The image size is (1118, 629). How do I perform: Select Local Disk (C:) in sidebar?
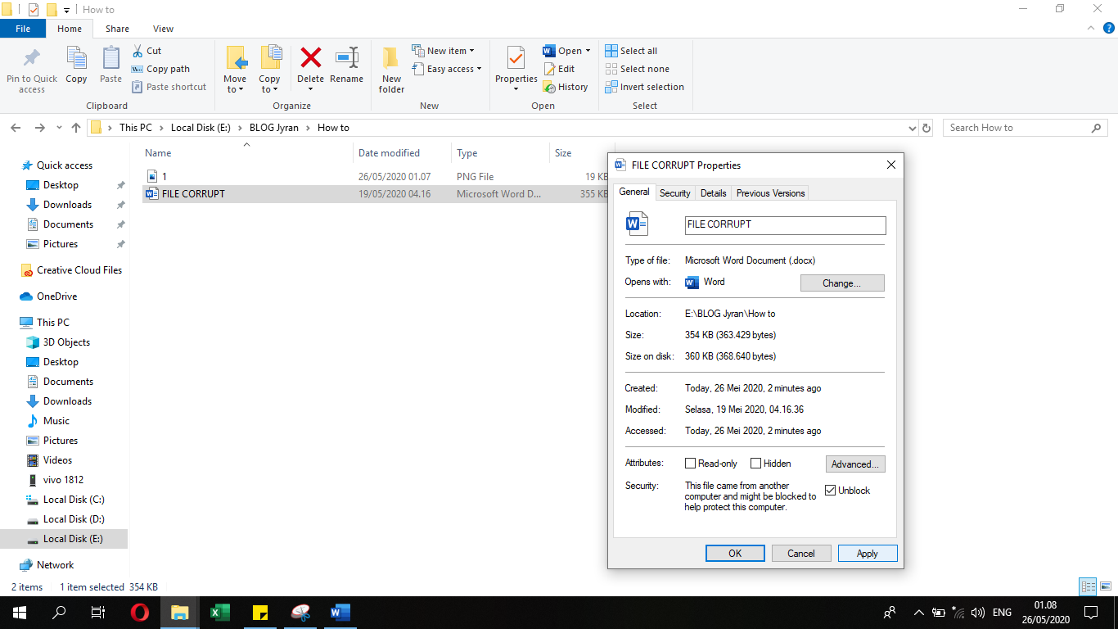click(74, 500)
